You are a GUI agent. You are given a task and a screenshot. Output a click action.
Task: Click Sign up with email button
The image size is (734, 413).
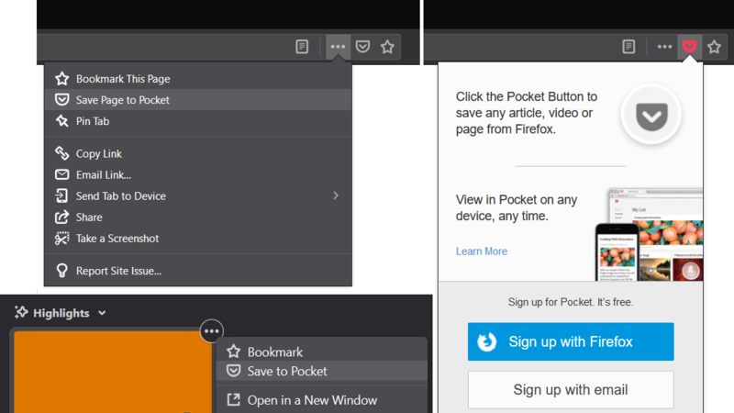[571, 389]
